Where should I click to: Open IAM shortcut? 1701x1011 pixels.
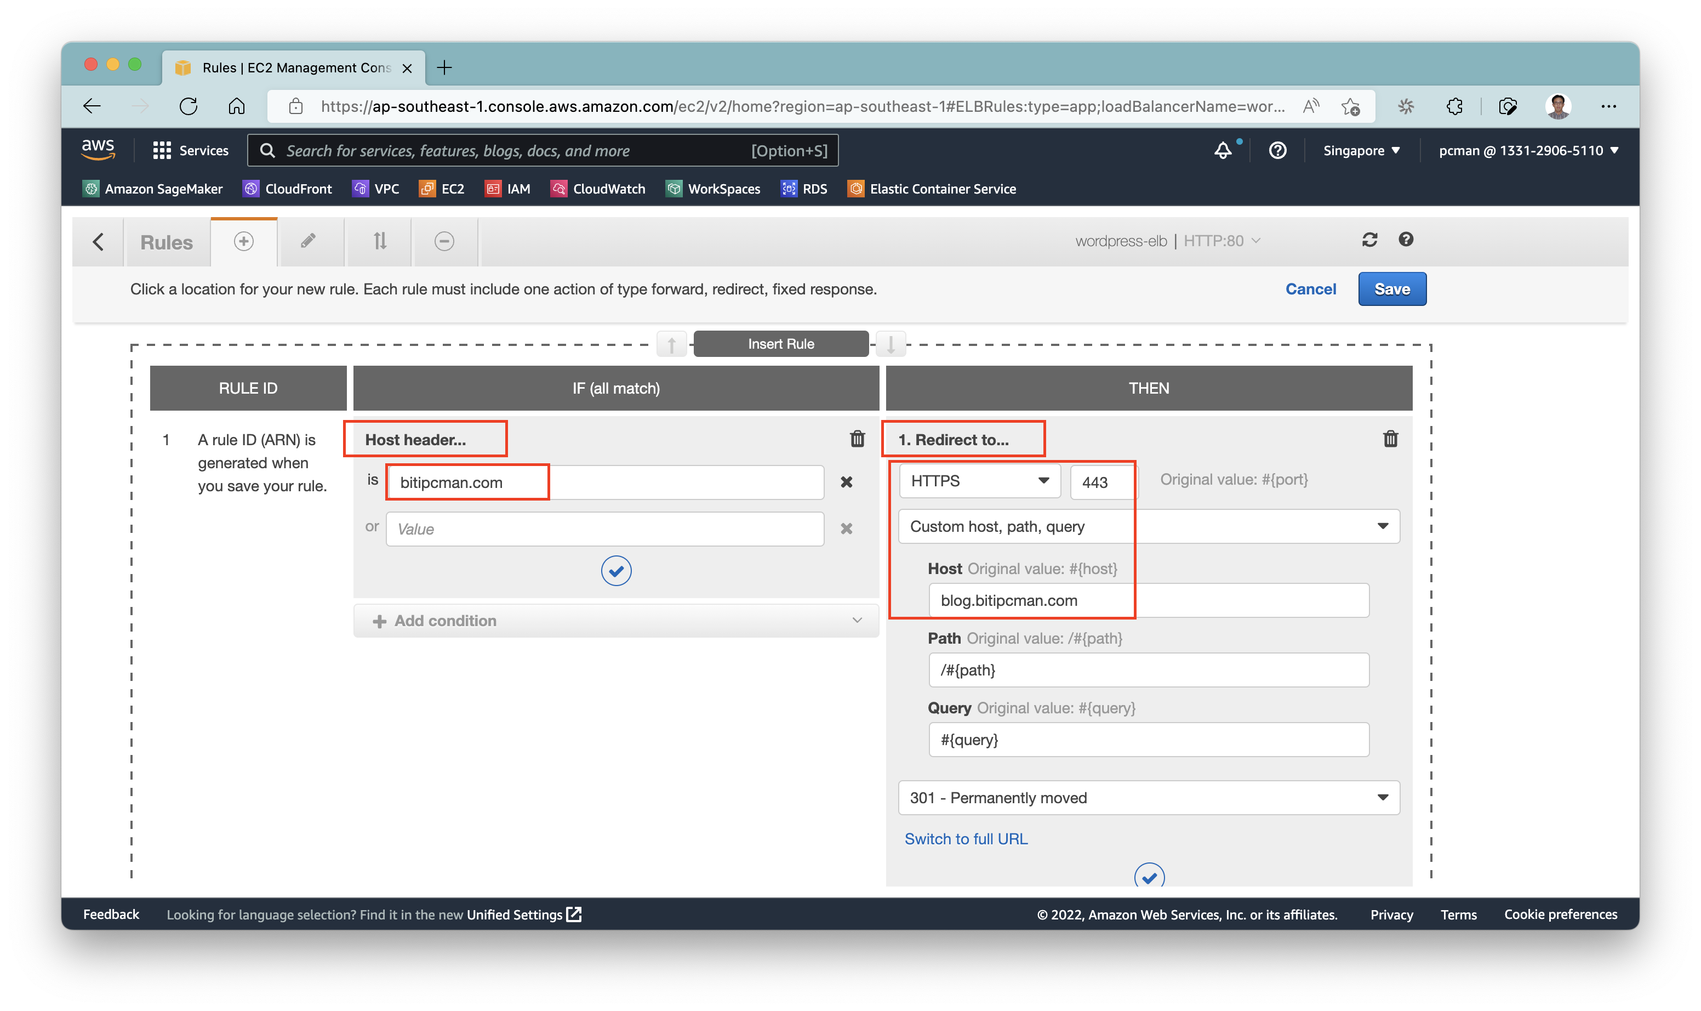click(x=507, y=189)
